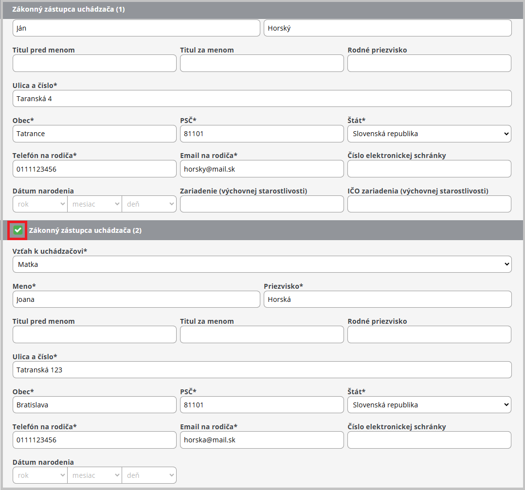Image resolution: width=525 pixels, height=490 pixels.
Task: Focus Titul za menom field for guardian 1
Action: tap(262, 63)
